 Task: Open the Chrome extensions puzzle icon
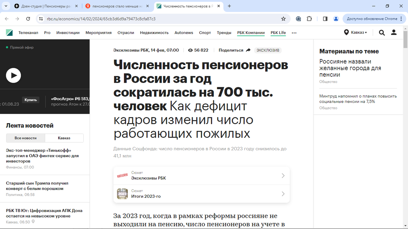click(x=309, y=19)
